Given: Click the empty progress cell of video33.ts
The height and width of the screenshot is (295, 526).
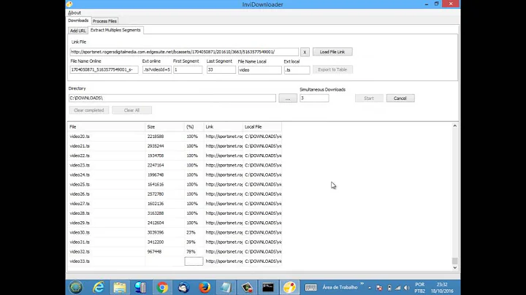Looking at the screenshot, I should (194, 261).
